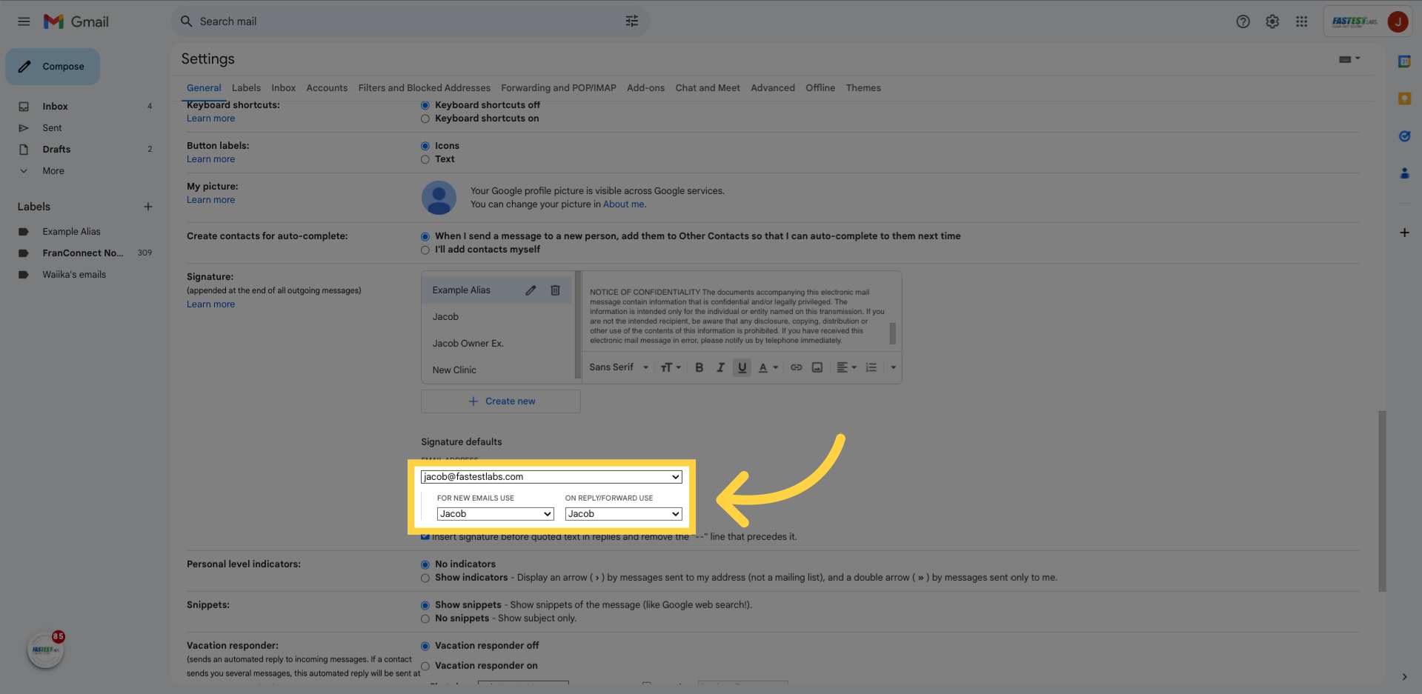Image resolution: width=1422 pixels, height=694 pixels.
Task: Show side panel arrow at bottom right
Action: pos(1403,676)
